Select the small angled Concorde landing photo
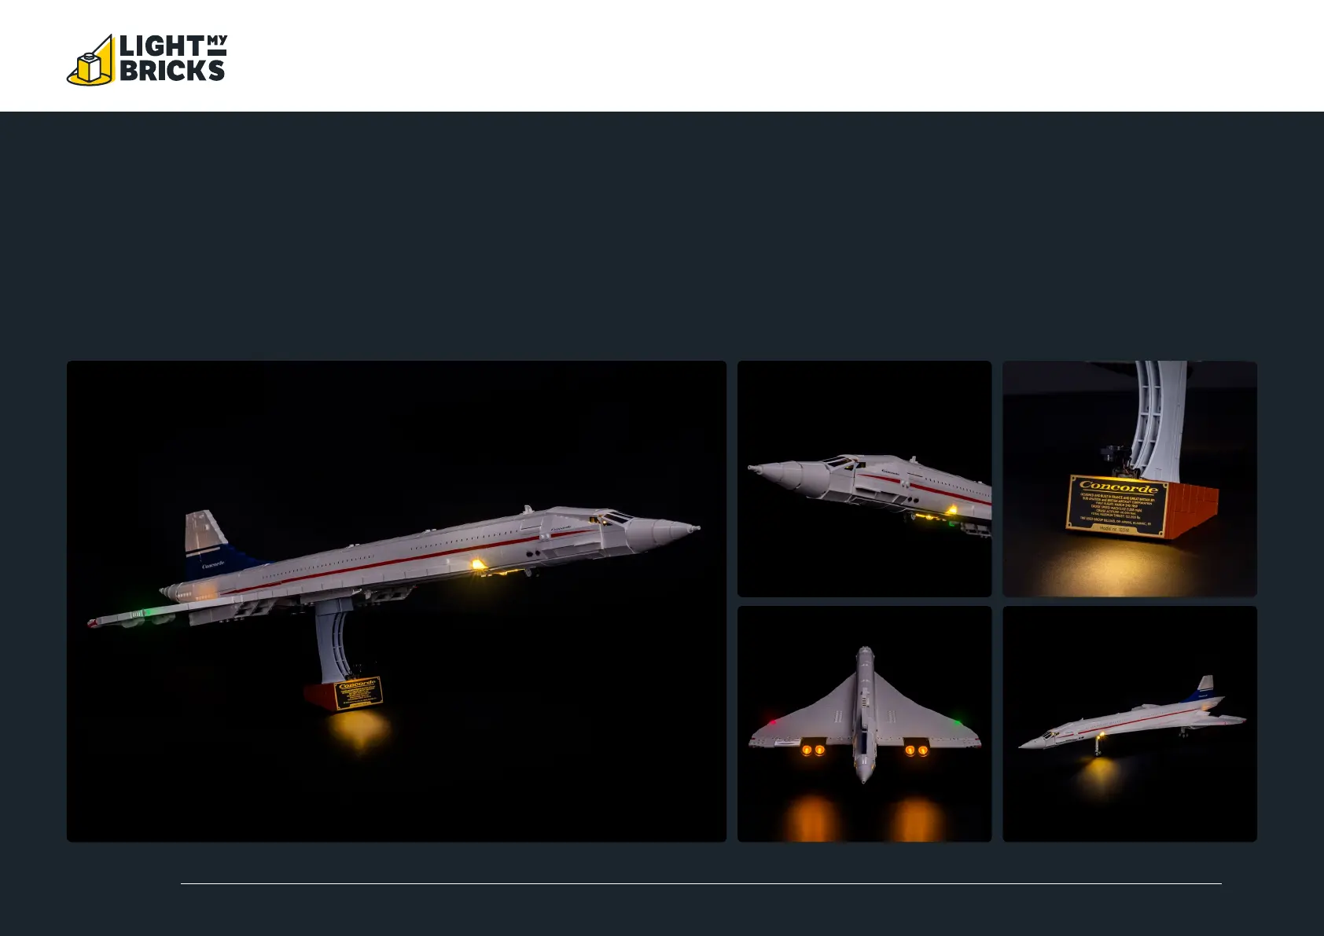1324x936 pixels. 1129,724
